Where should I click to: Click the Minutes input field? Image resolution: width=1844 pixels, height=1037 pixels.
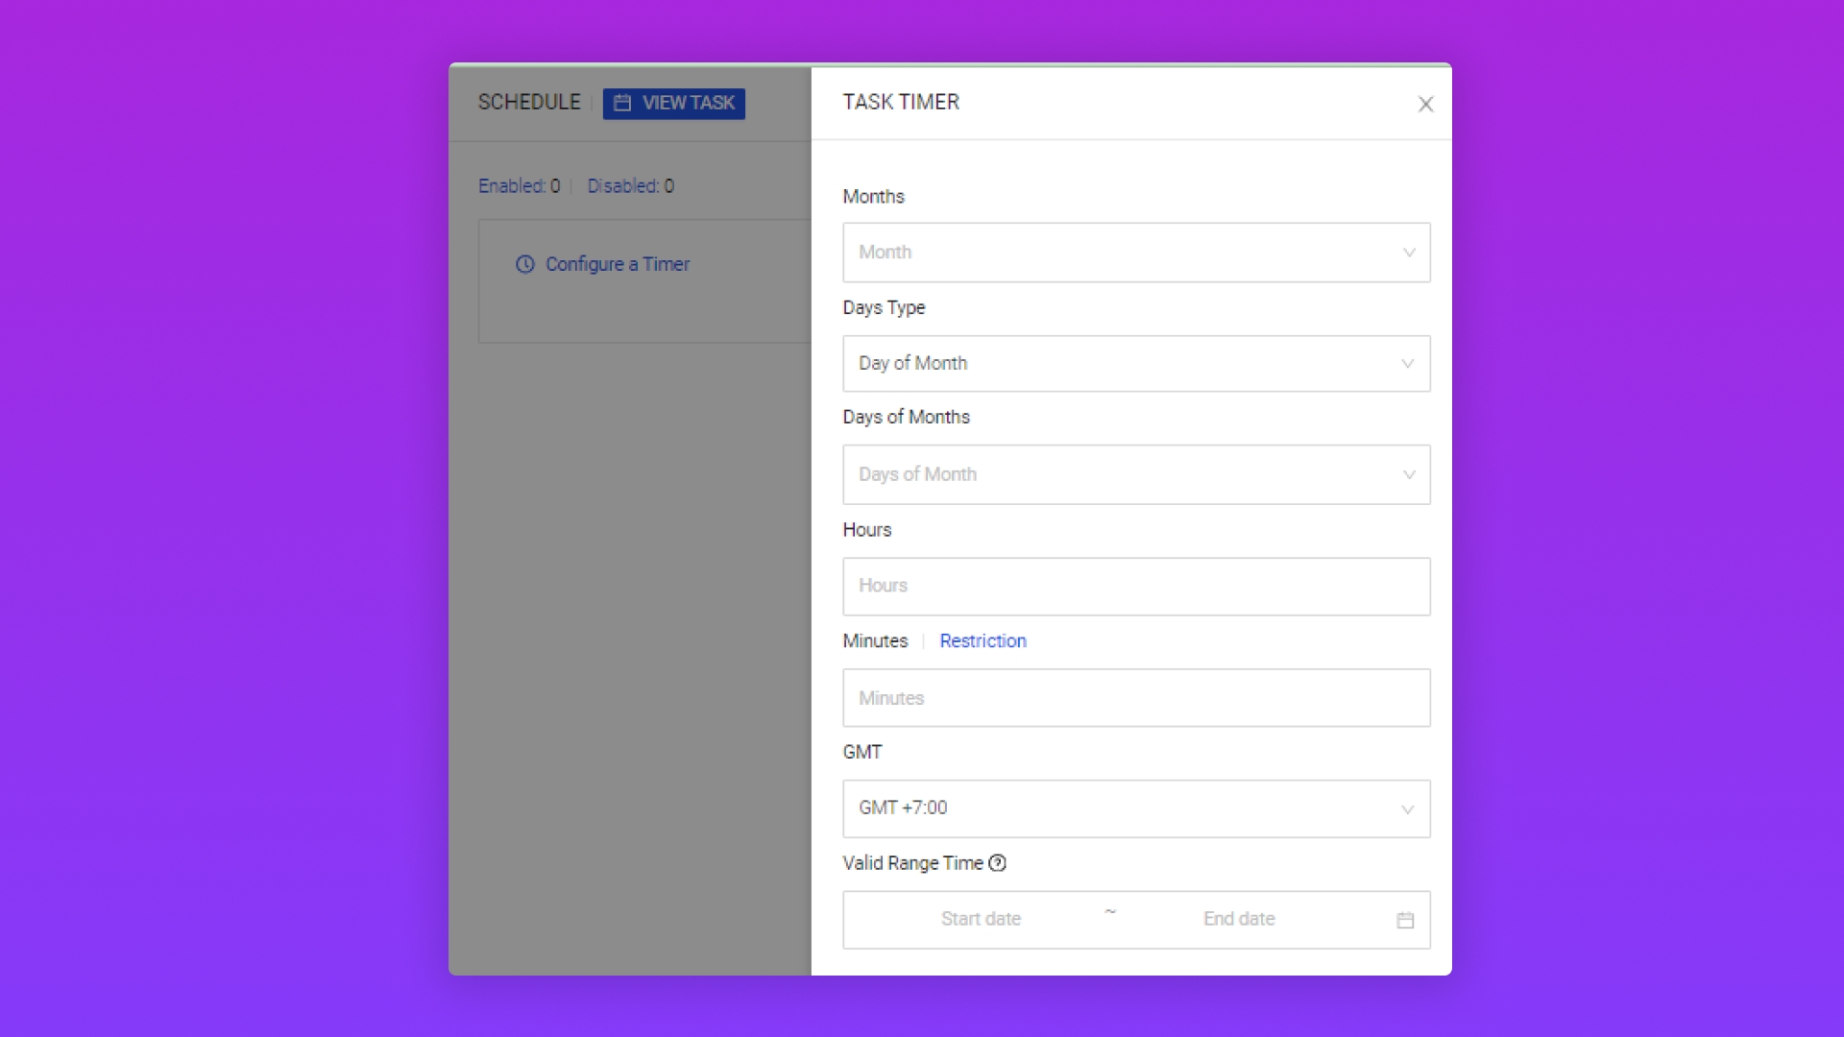1135,698
